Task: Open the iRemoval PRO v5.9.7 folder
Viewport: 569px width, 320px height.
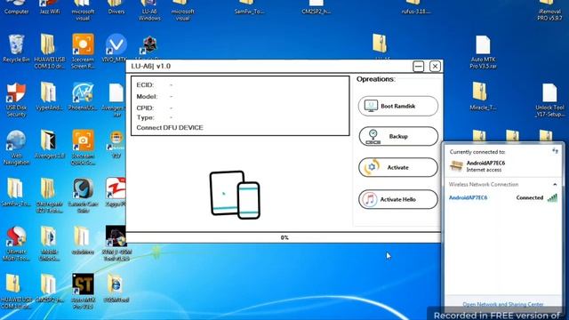Action: click(549, 10)
